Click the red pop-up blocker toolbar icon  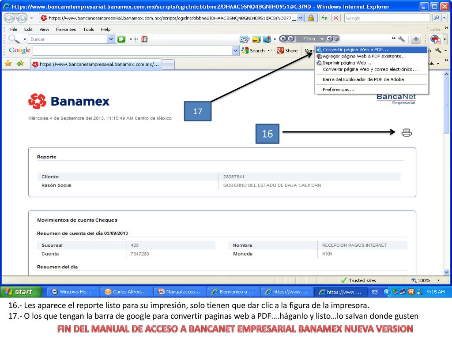coord(144,39)
